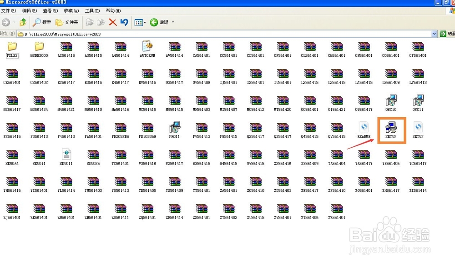
Task: Select the AV561414 archive
Action: 174,50
